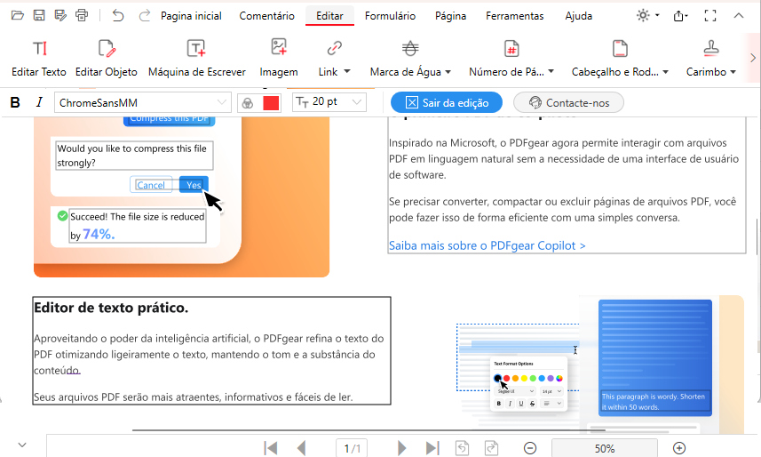Image resolution: width=761 pixels, height=457 pixels.
Task: Redo the last action
Action: [144, 15]
